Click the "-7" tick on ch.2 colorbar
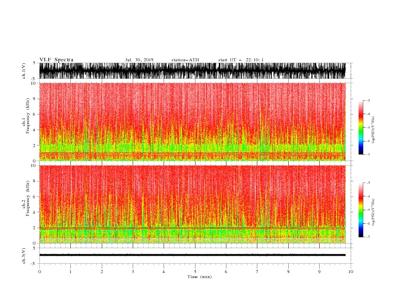395x305 pixels. pyautogui.click(x=368, y=237)
